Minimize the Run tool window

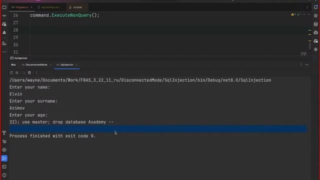point(306,64)
